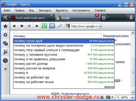Open the gear Widgets side panel

[x=5, y=35]
